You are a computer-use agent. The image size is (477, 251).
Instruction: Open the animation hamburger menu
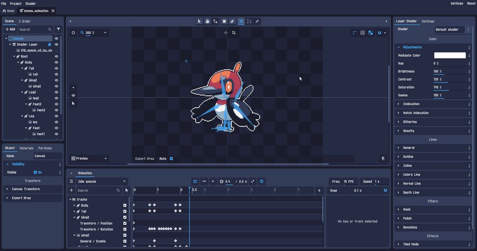(72, 181)
